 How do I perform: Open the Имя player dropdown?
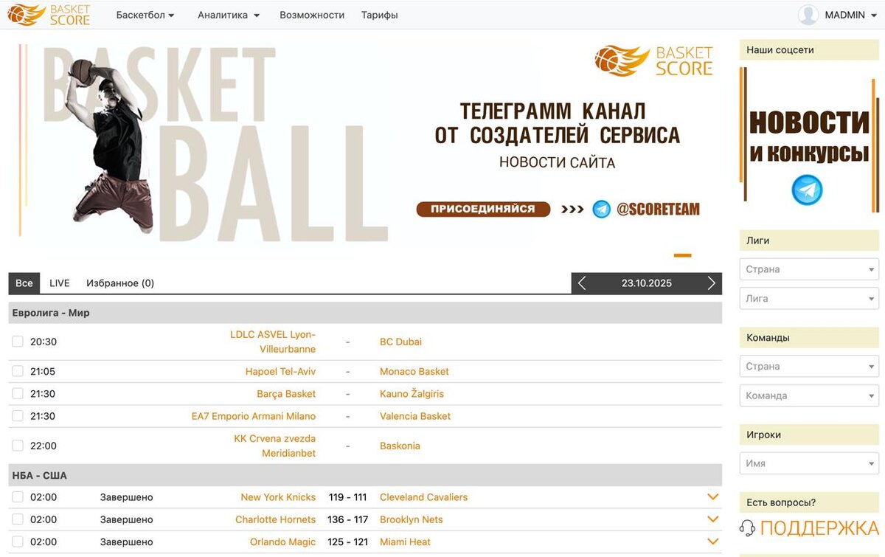[x=809, y=463]
